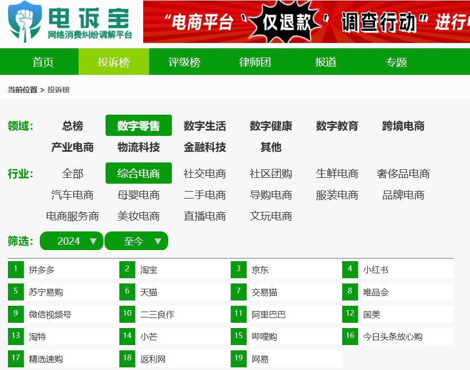The width and height of the screenshot is (470, 370).
Task: Click 淘特 in the ranking list
Action: coord(64,337)
